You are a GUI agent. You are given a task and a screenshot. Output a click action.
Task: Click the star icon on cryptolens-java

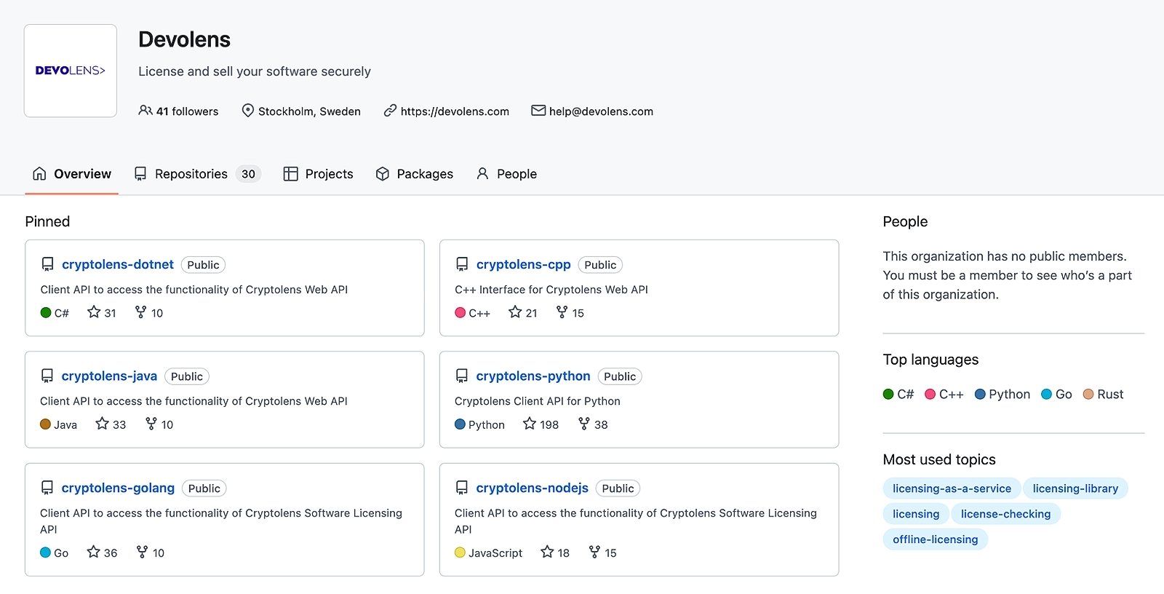point(103,424)
